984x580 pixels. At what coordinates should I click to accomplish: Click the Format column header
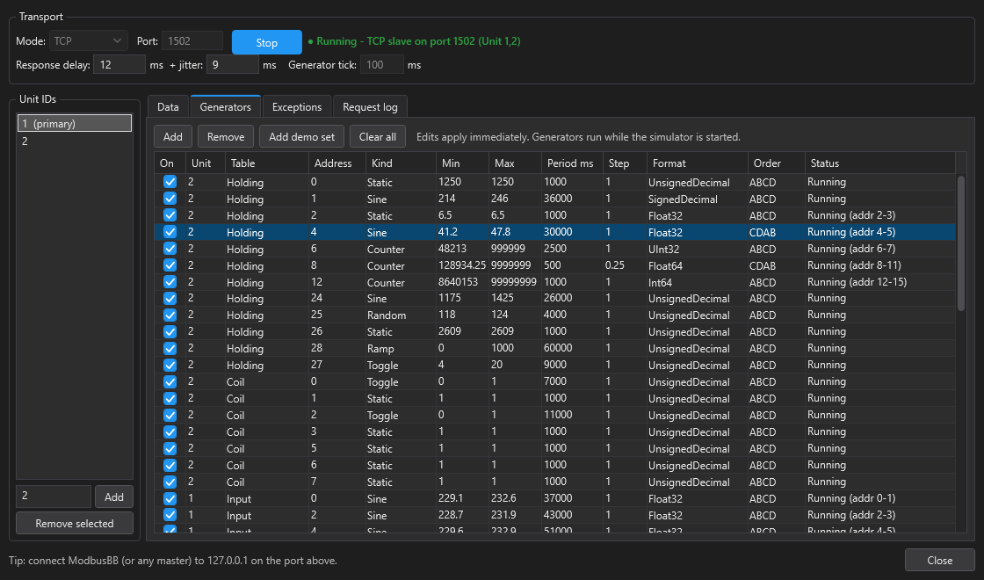pos(698,163)
